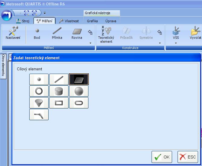
Task: Expand Měření group gallery dropdown arrow
Action: (x=91, y=43)
